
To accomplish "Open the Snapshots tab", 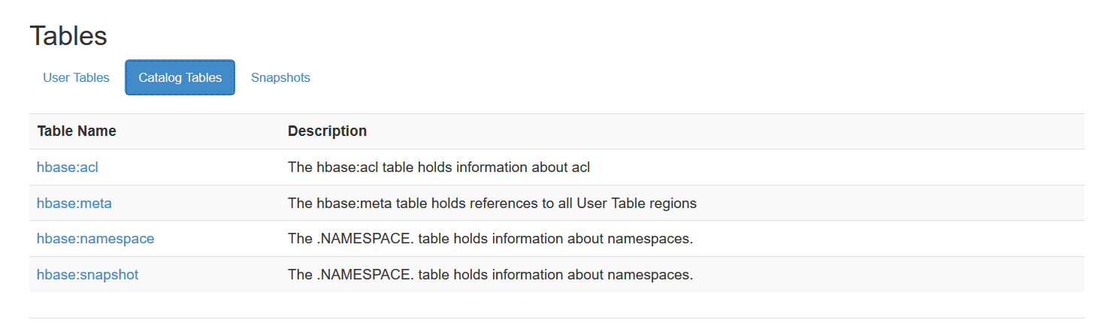I will click(x=280, y=77).
